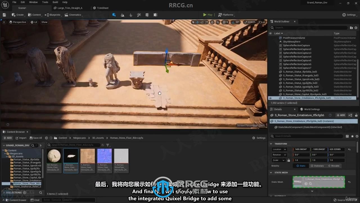Image resolution: width=360 pixels, height=203 pixels.
Task: Open the Tools menu
Action: (45, 2)
